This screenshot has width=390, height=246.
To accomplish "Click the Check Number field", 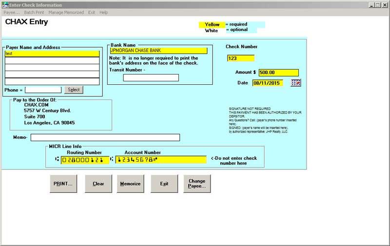I will [241, 58].
